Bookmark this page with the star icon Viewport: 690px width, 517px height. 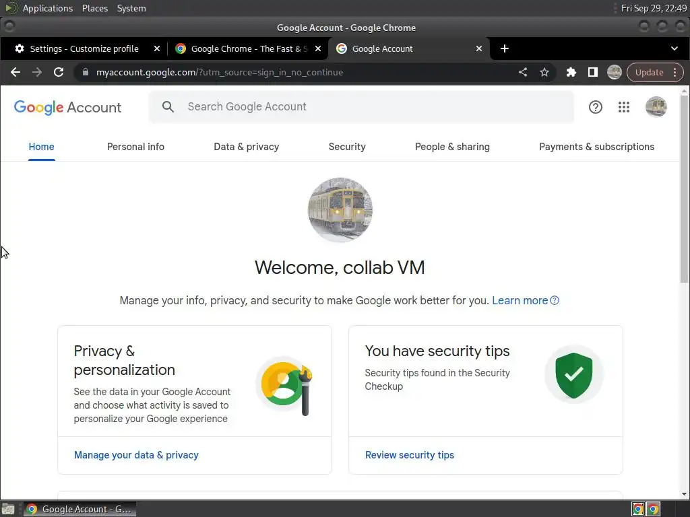[544, 72]
